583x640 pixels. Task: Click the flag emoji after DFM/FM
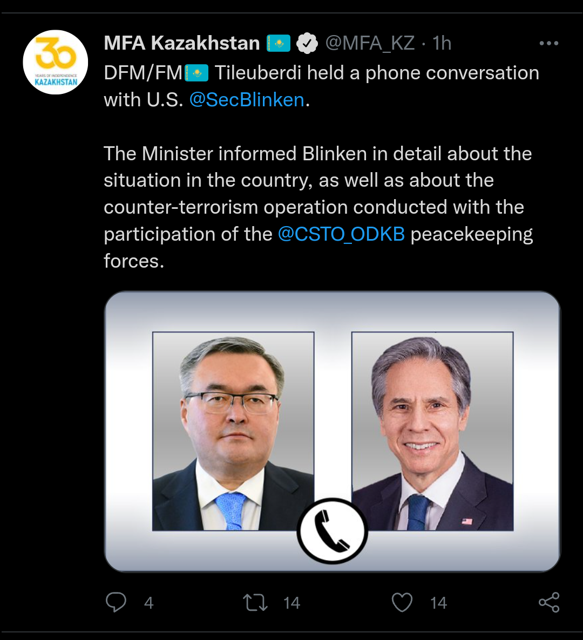click(x=196, y=73)
